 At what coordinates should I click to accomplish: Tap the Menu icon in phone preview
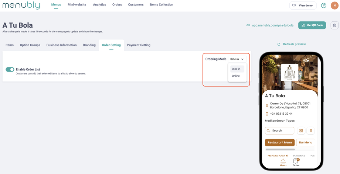[x=283, y=162]
